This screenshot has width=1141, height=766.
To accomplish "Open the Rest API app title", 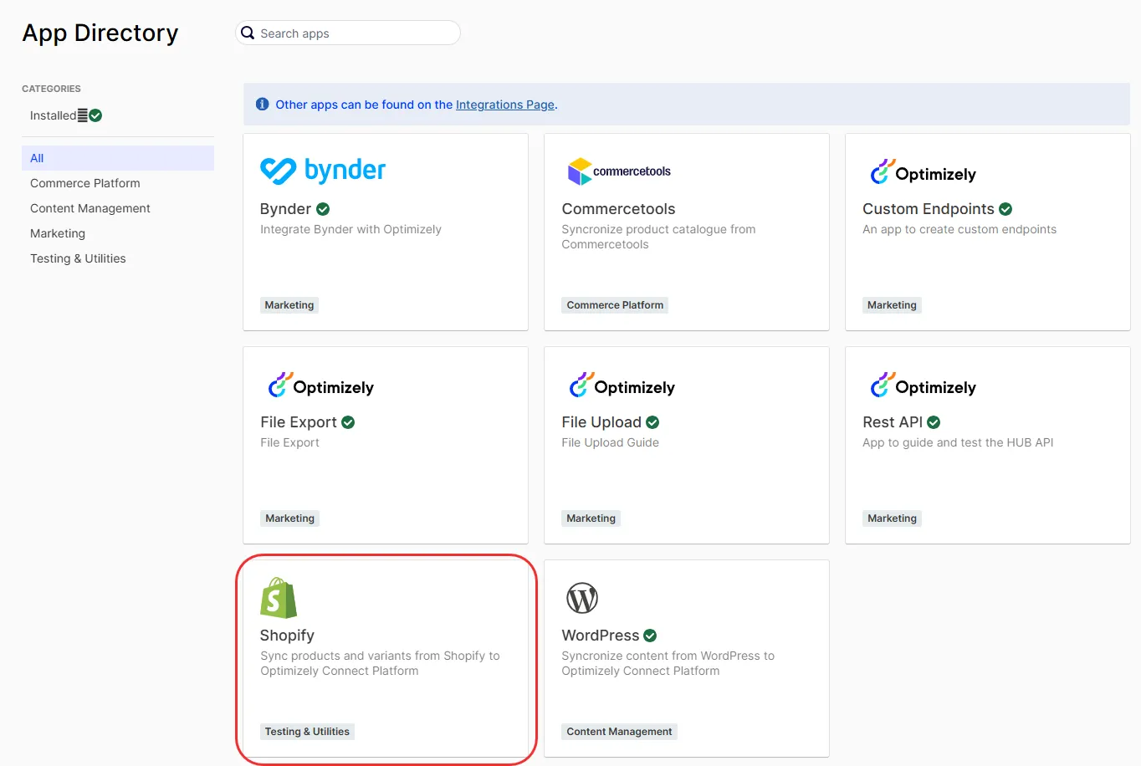I will (893, 422).
